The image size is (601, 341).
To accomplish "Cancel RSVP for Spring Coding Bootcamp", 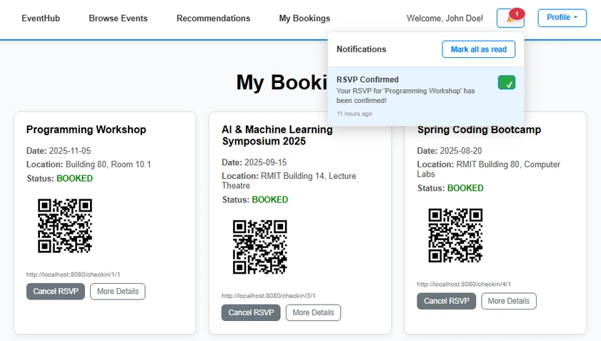I will click(446, 301).
